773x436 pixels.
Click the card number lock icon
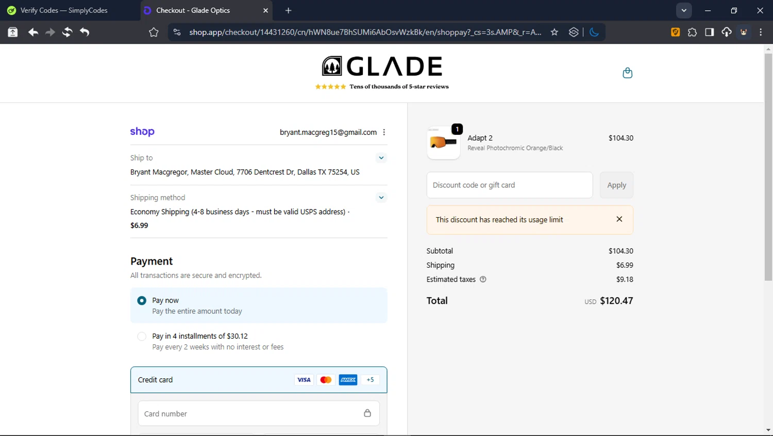[x=367, y=413]
